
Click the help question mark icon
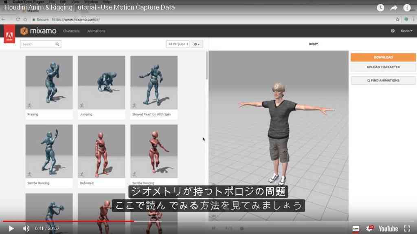(x=393, y=31)
